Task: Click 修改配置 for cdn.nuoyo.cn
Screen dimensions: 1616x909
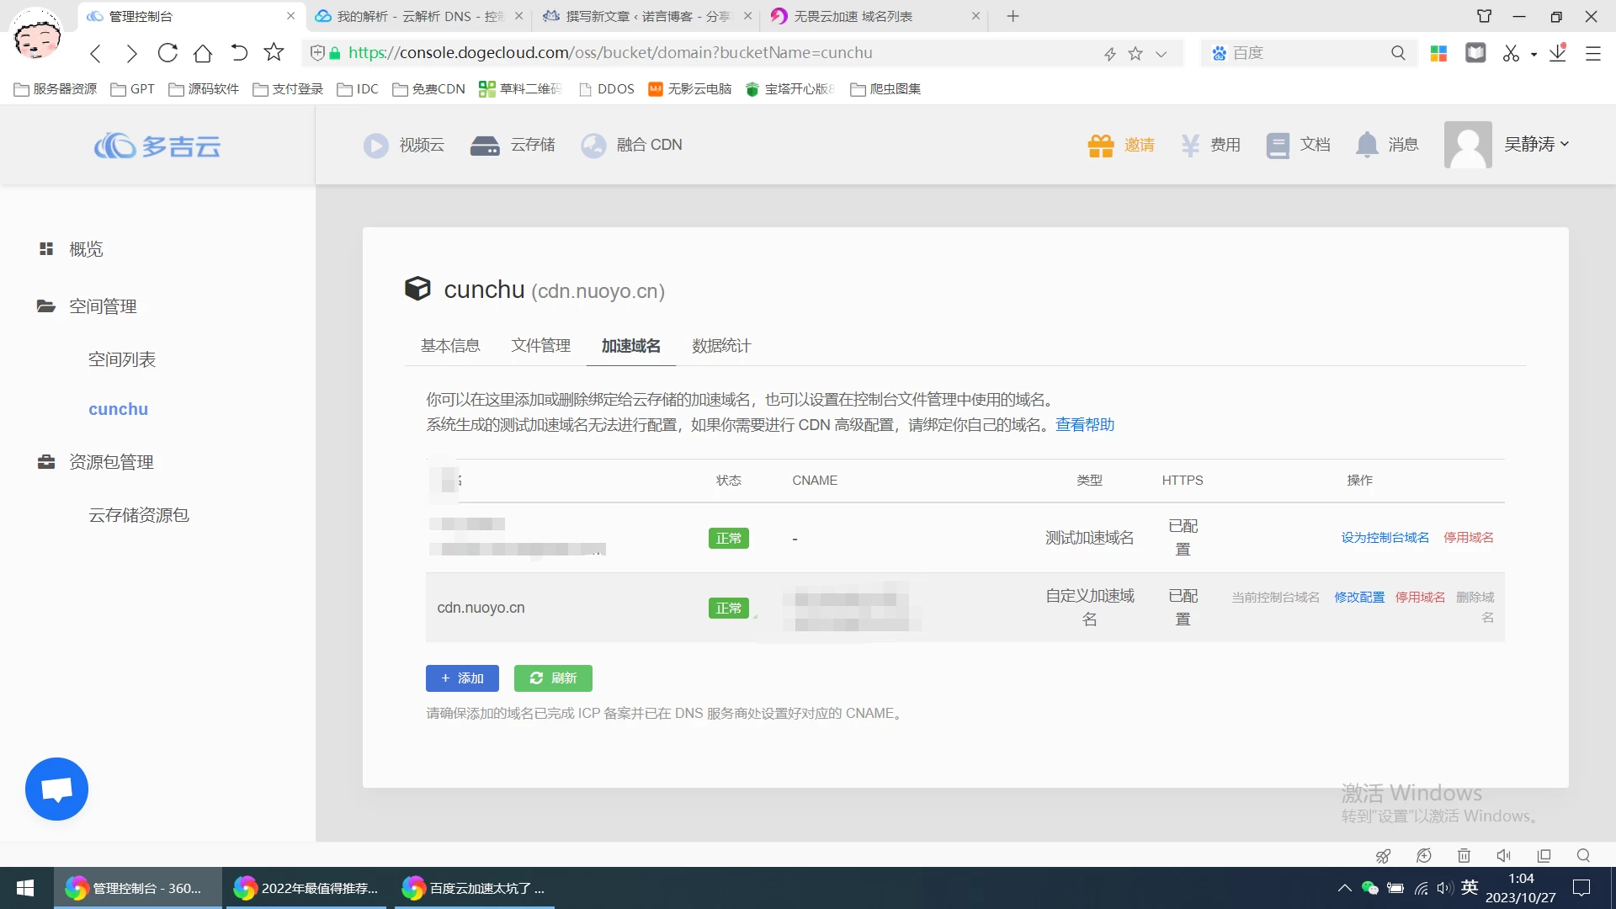Action: [1358, 598]
